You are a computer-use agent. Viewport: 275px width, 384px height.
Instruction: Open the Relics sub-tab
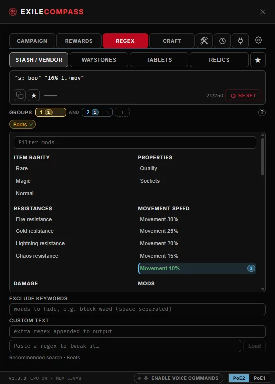219,60
